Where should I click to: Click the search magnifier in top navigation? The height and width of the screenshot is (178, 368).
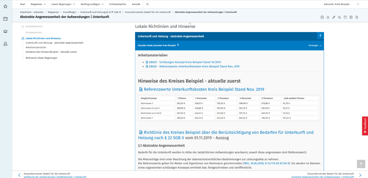147,4
